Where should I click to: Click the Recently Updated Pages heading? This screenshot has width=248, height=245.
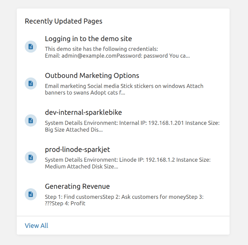(x=64, y=21)
